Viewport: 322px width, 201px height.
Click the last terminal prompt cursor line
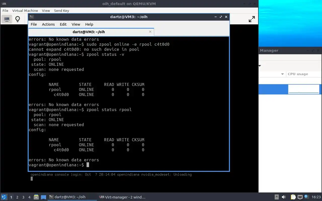pos(59,165)
